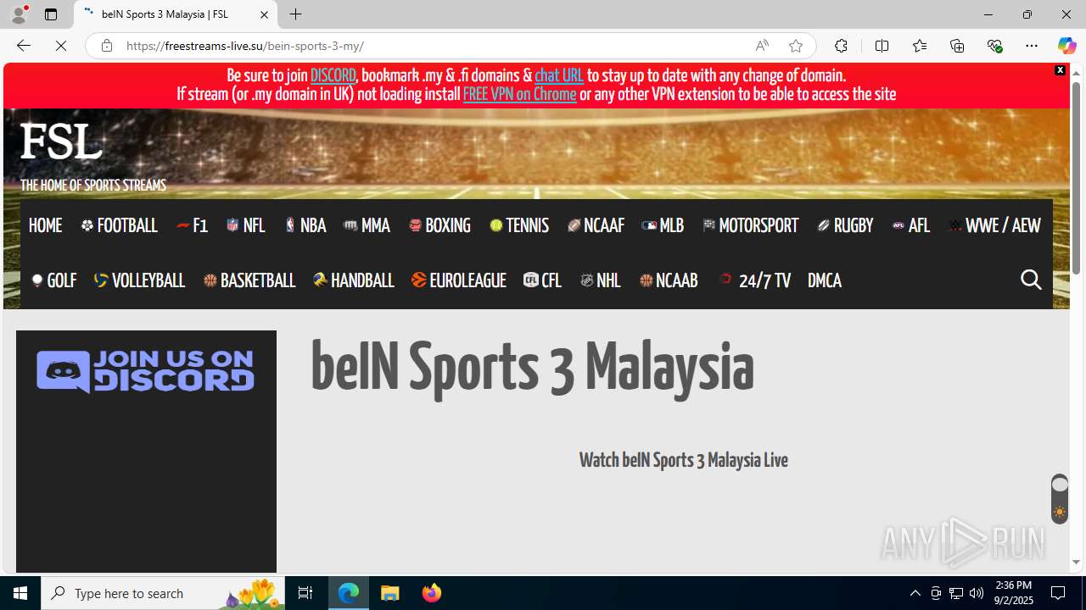Image resolution: width=1086 pixels, height=610 pixels.
Task: Open AFL category
Action: [911, 225]
